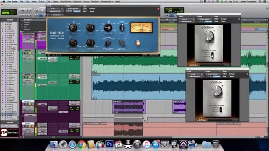This screenshot has width=269, height=151.
Task: Open Photoshop from the Dock
Action: [x=109, y=144]
